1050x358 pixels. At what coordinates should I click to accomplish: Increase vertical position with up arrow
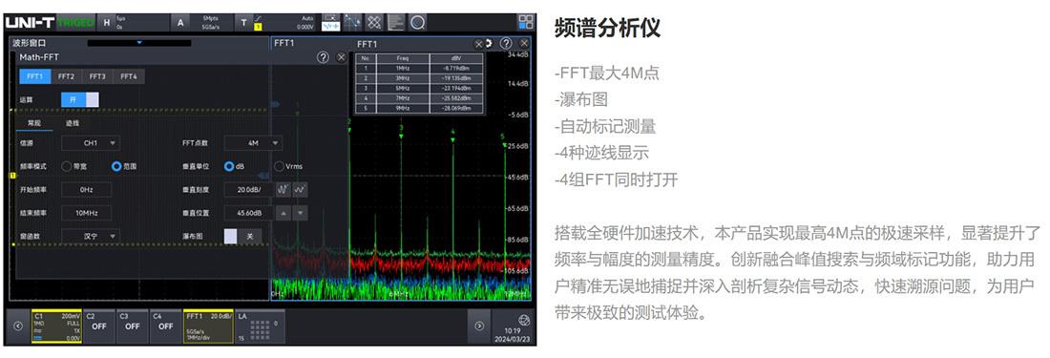(283, 213)
